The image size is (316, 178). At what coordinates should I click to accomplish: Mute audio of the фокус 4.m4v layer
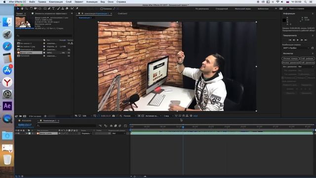pos(19,133)
